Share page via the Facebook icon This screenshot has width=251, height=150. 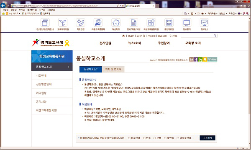[x=196, y=59]
